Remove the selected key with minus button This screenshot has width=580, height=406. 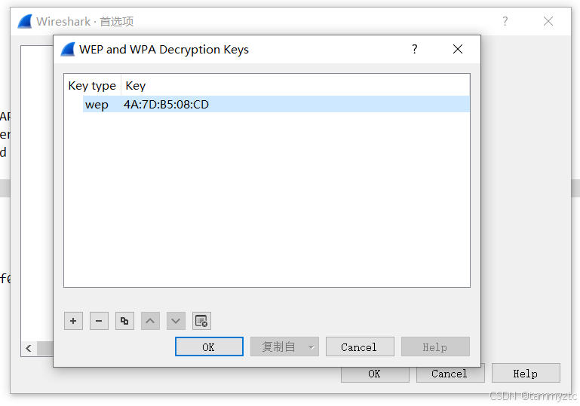(99, 321)
